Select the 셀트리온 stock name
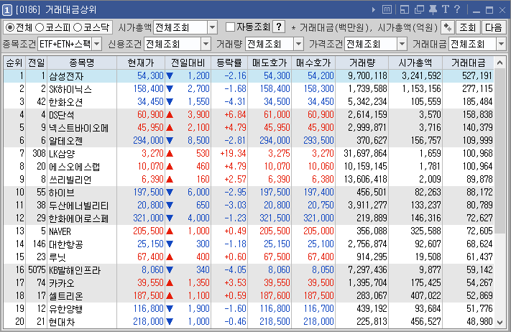This screenshot has width=511, height=332. pos(66,296)
